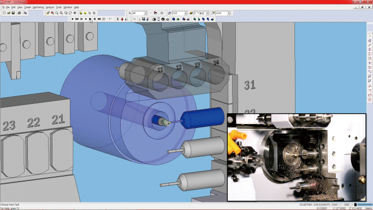Open the Machining menu
Screen dimensions: 373x210
click(38, 7)
